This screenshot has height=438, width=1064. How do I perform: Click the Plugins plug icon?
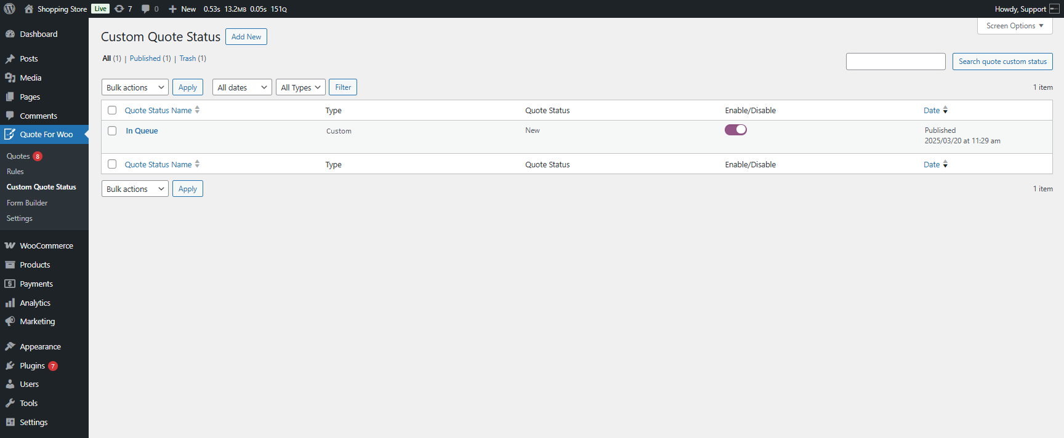click(x=10, y=365)
